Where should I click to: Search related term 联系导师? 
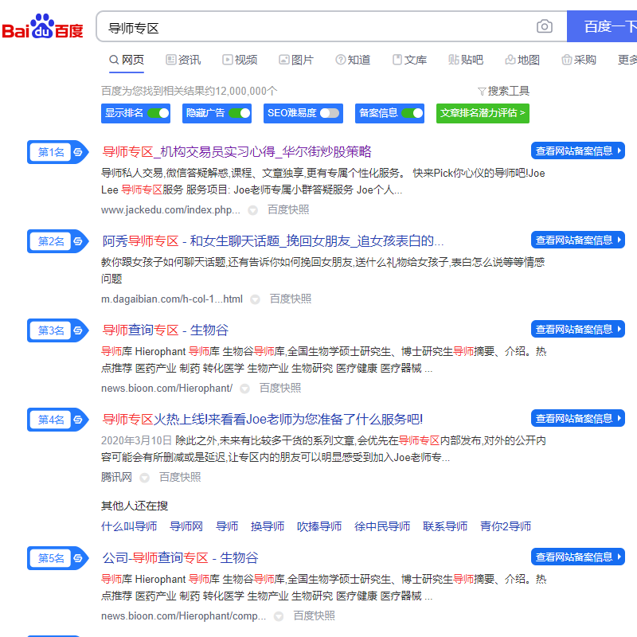(x=445, y=526)
